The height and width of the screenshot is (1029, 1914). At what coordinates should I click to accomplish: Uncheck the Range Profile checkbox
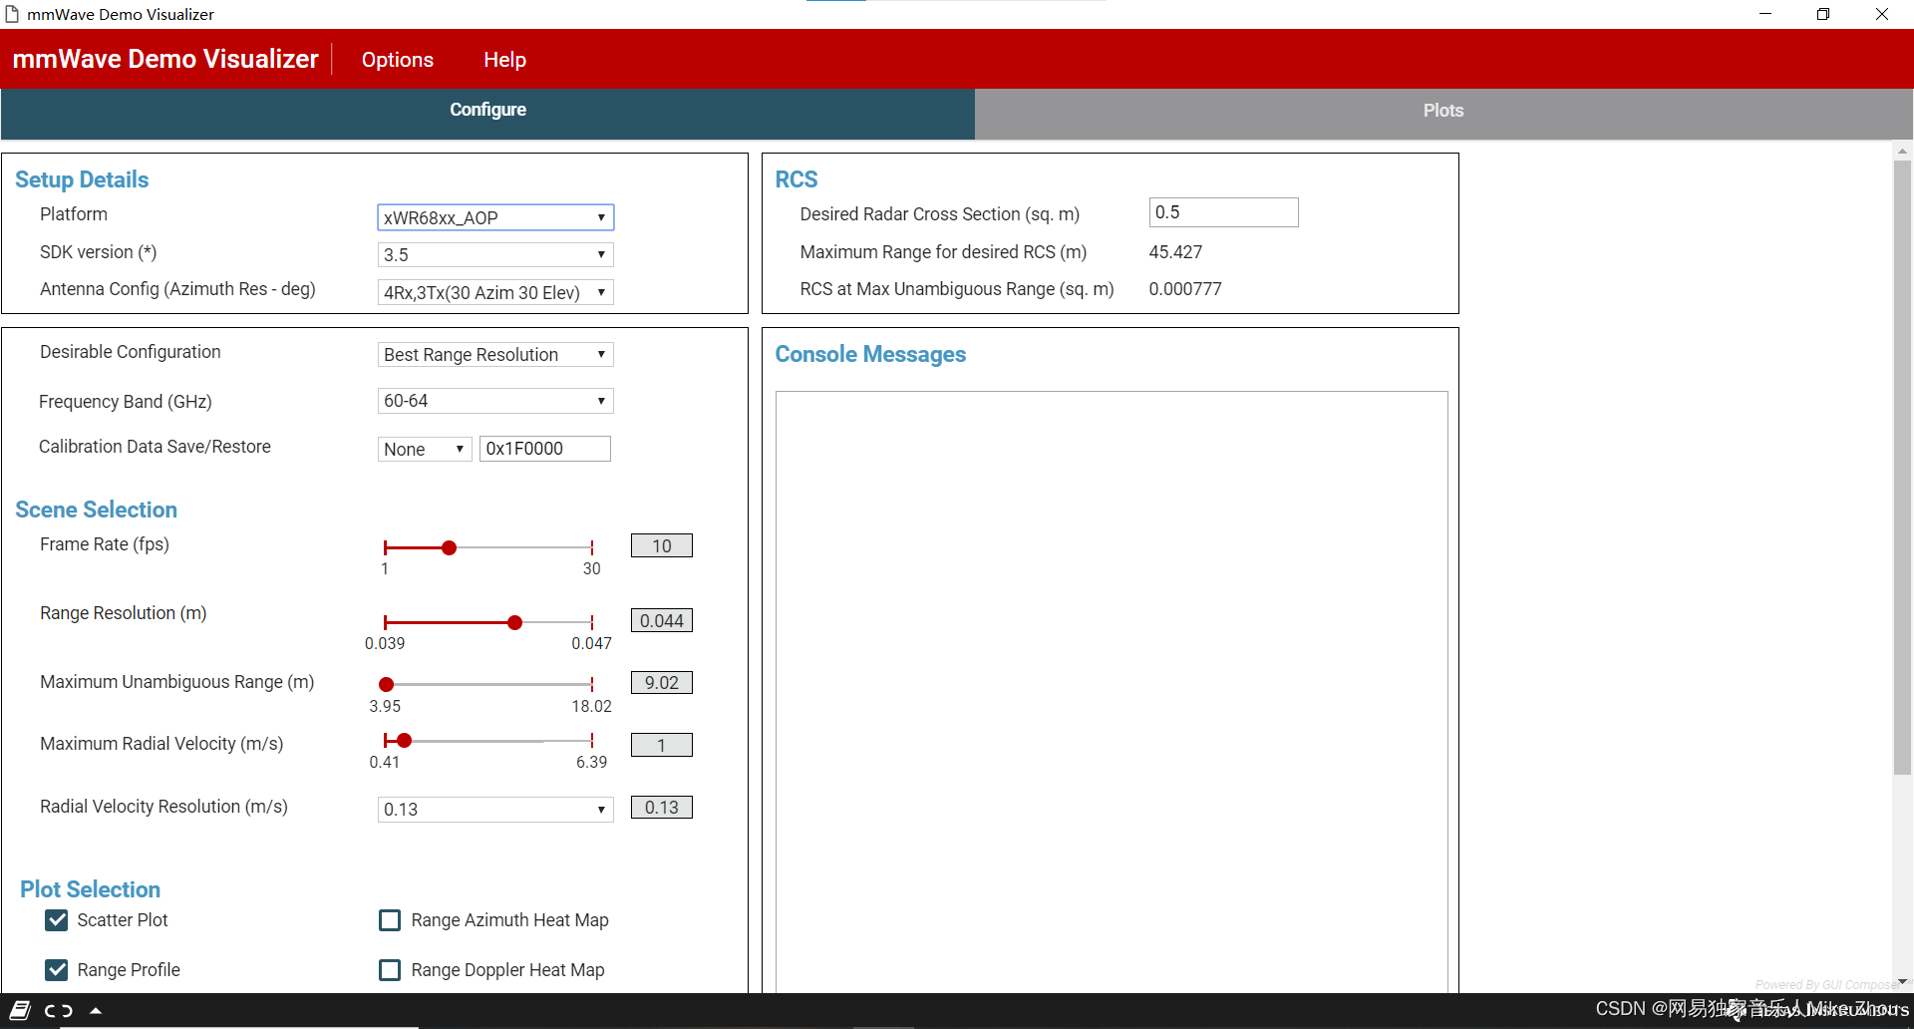click(x=57, y=970)
